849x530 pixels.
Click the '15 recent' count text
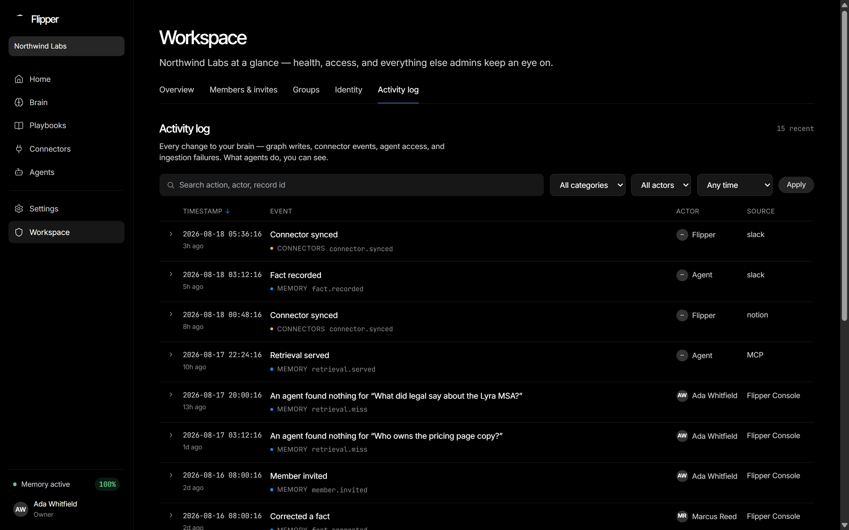coord(795,129)
